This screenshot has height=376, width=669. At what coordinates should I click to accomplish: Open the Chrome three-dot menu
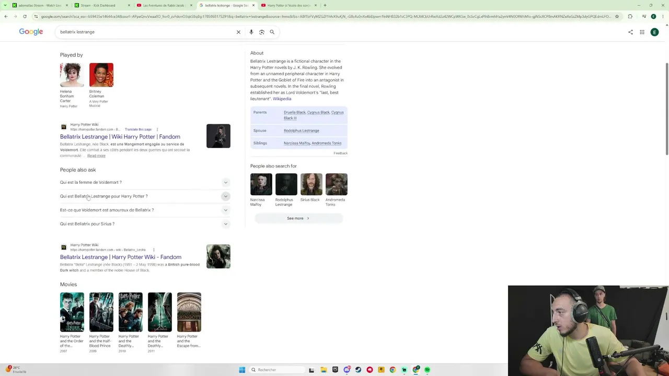[x=663, y=16]
